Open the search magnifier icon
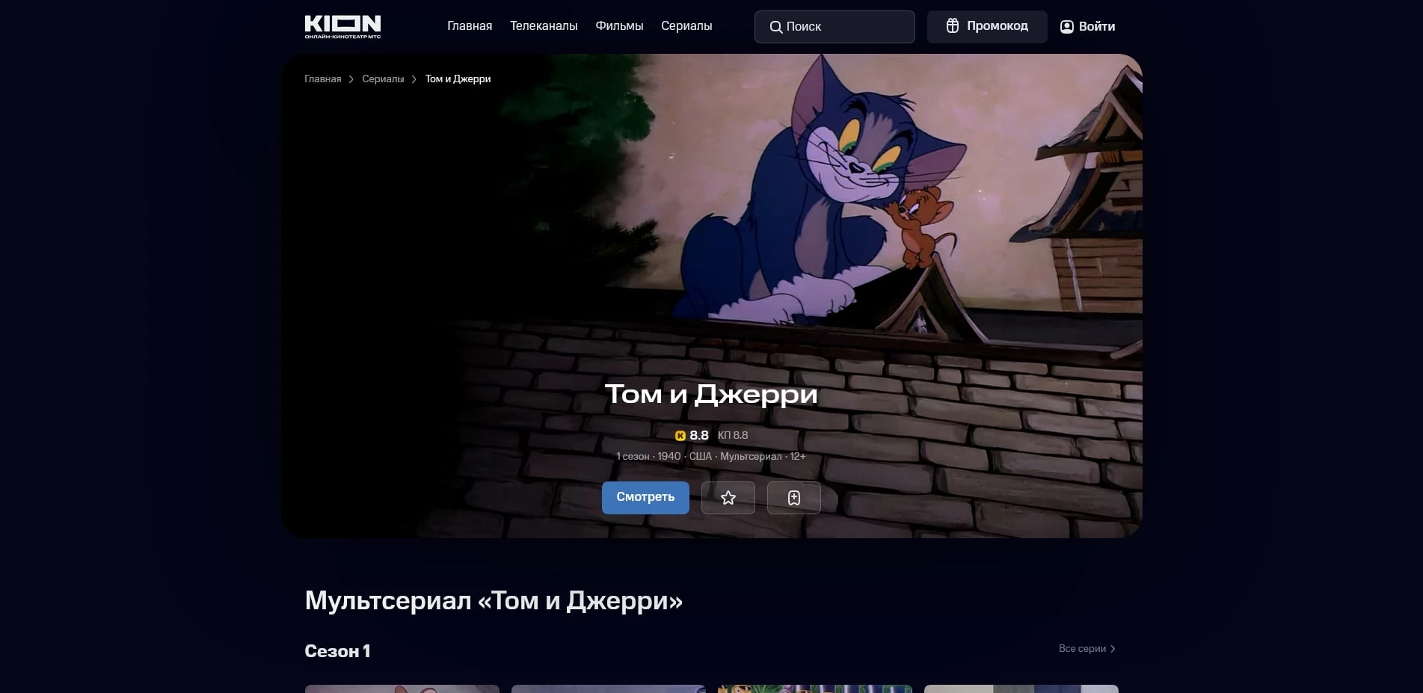The width and height of the screenshot is (1423, 693). point(777,27)
